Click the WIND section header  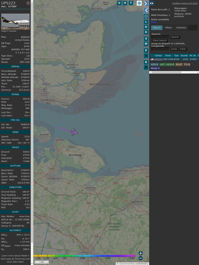15,132
